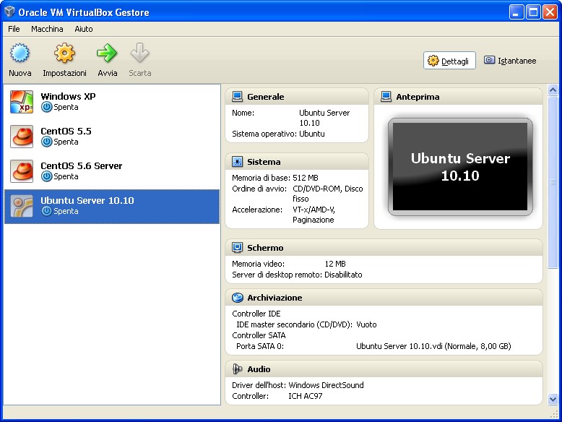Click the scroll down arrow in details pane
562x422 pixels.
(553, 398)
